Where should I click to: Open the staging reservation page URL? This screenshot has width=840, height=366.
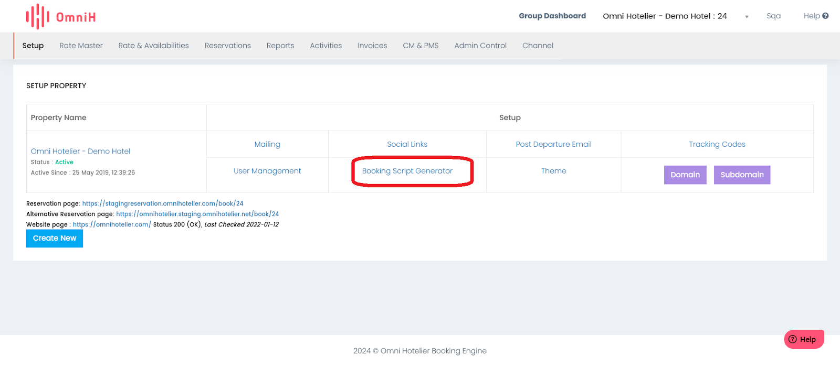pyautogui.click(x=163, y=203)
